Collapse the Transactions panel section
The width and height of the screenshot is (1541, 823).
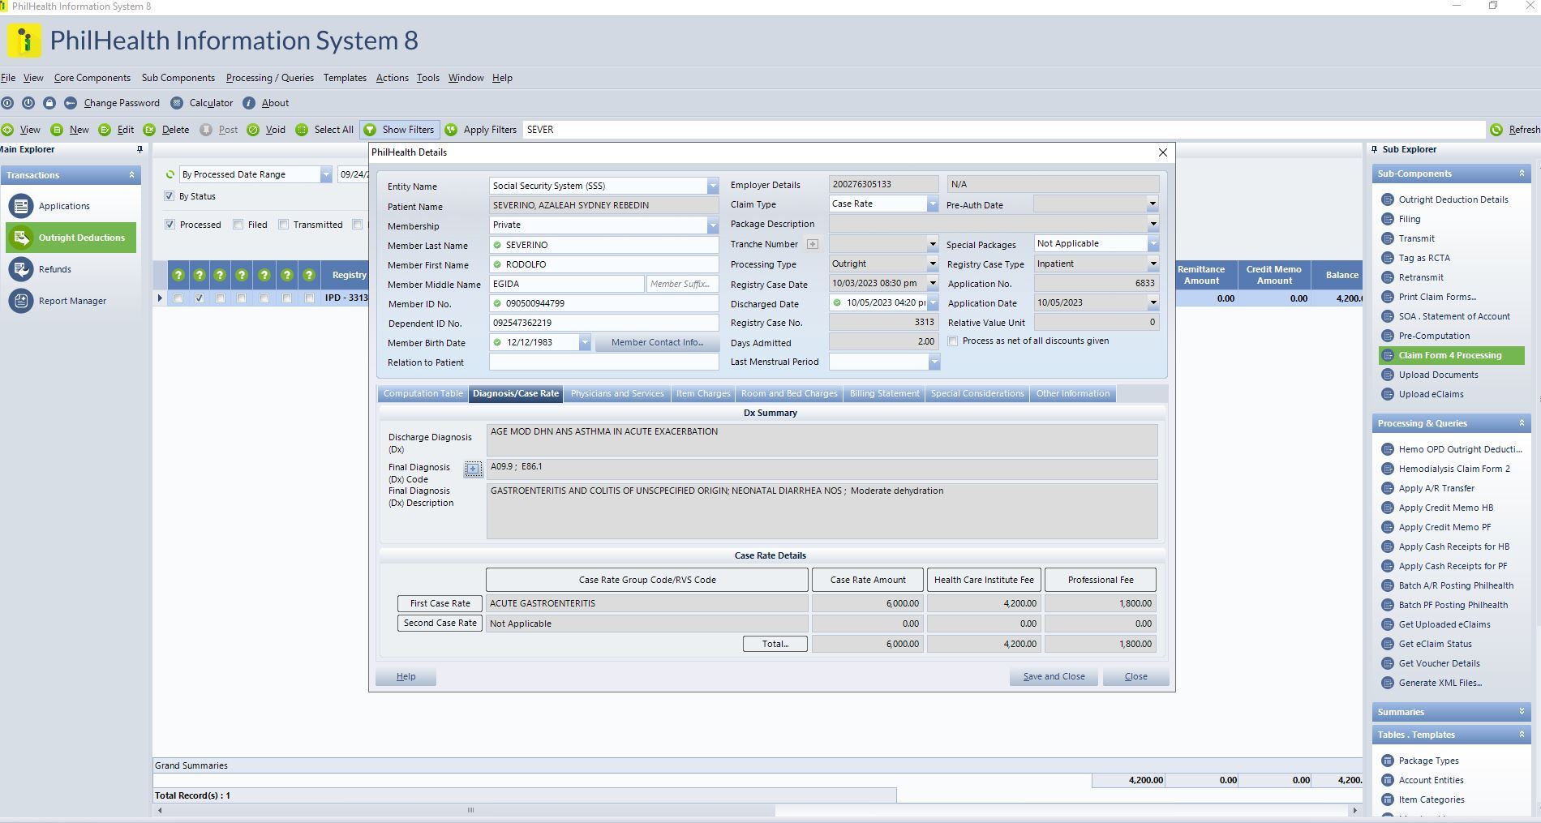(x=131, y=175)
